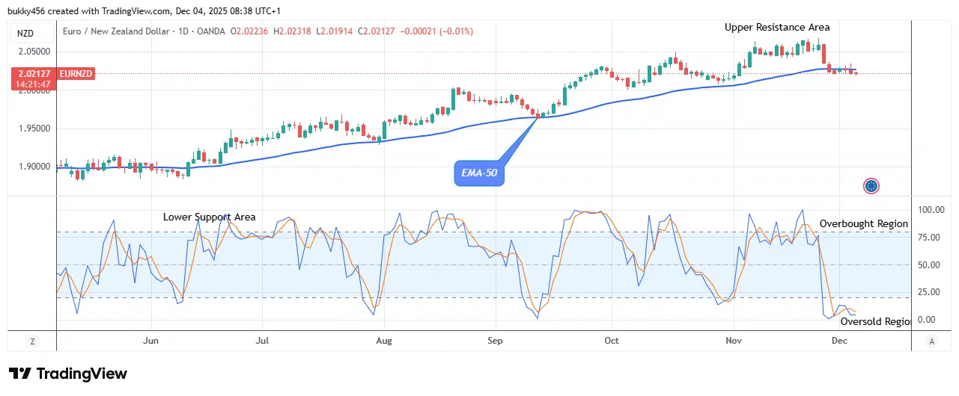Toggle the A auto-scale button at bottom right
This screenshot has width=959, height=396.
tap(931, 341)
